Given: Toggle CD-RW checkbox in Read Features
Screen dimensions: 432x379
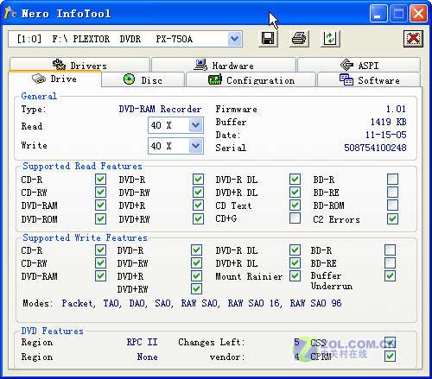Looking at the screenshot, I should [x=100, y=193].
